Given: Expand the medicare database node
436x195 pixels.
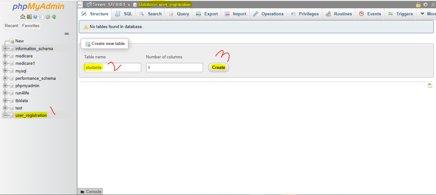Looking at the screenshot, I should (5, 56).
